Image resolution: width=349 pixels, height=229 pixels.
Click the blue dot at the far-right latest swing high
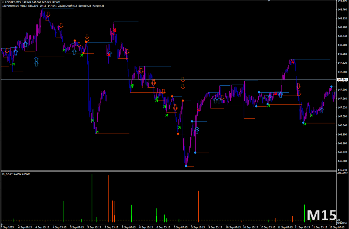(331, 87)
